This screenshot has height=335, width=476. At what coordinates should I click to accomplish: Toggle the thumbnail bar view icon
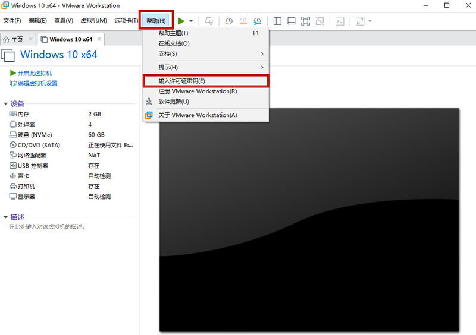(292, 21)
